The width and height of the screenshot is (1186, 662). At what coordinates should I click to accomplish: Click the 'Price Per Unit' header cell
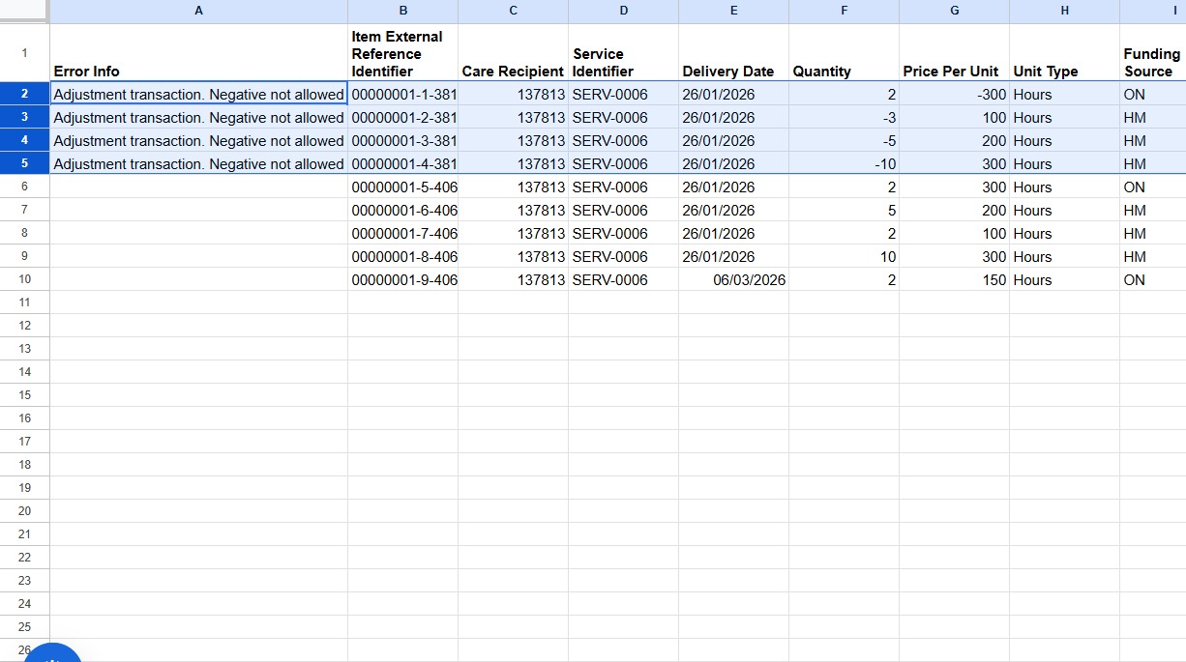pos(954,53)
